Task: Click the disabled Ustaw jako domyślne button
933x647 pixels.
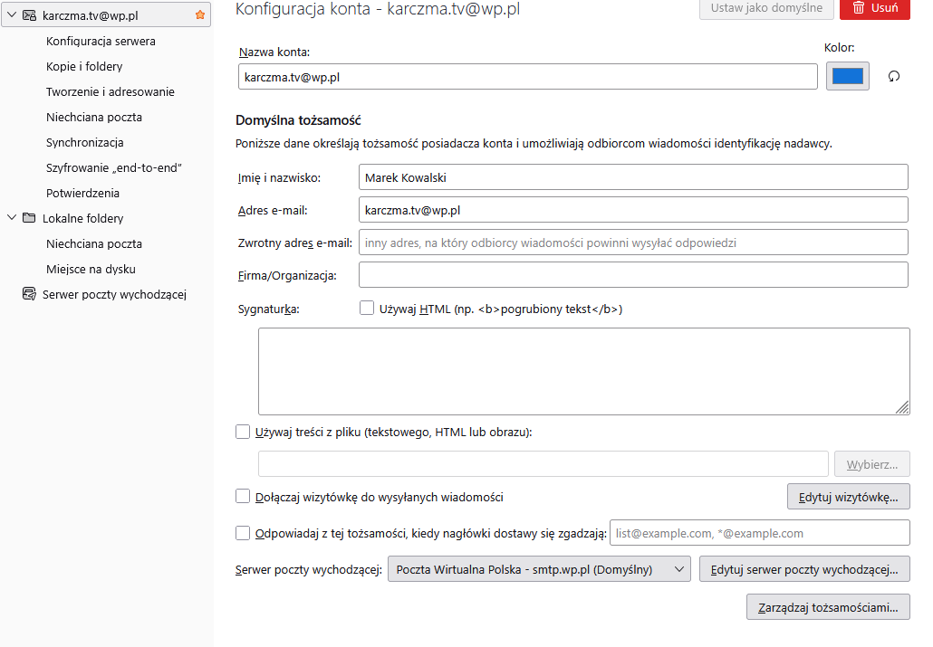Action: [766, 8]
